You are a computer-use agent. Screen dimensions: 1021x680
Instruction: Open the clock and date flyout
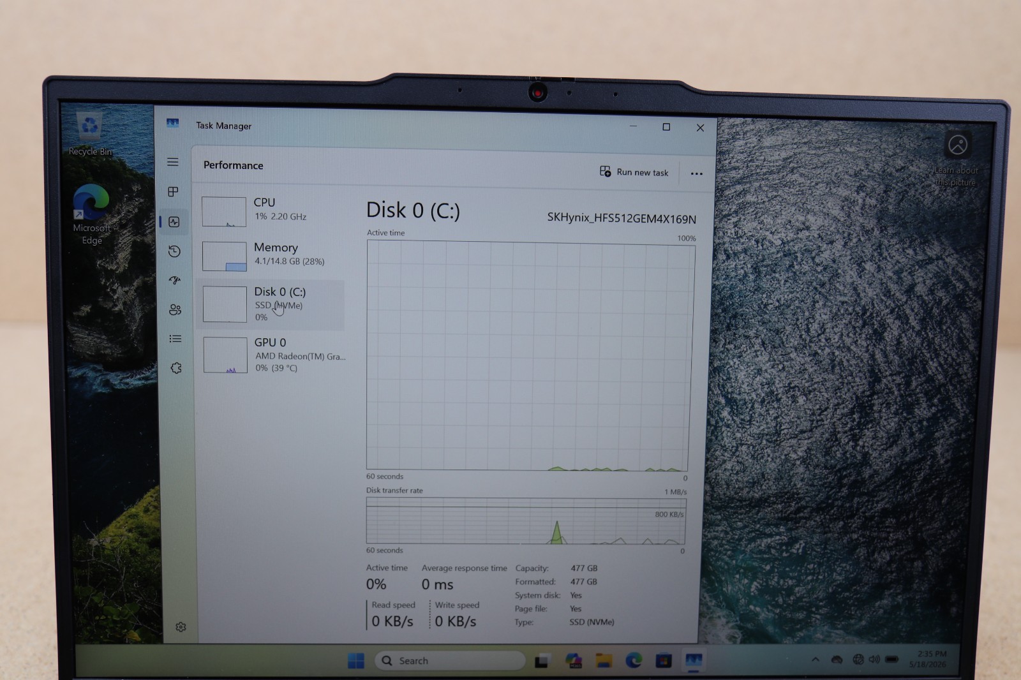(929, 659)
